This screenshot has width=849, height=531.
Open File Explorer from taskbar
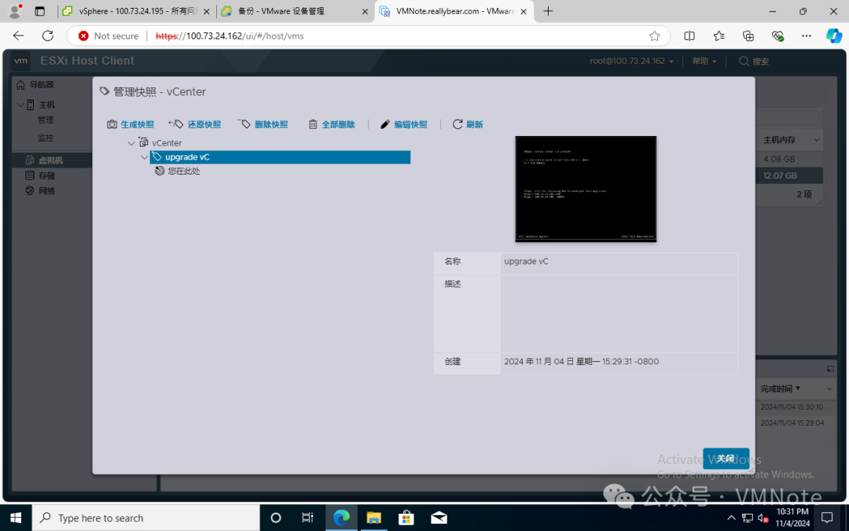coord(373,518)
